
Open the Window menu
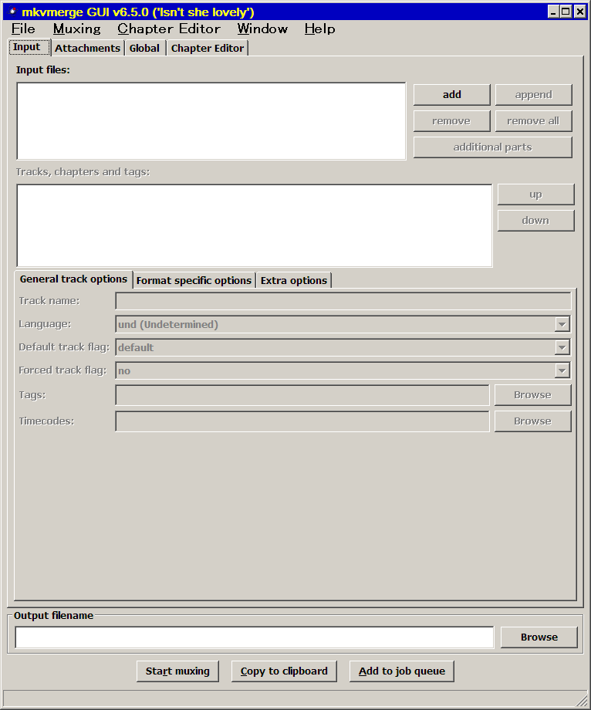[262, 29]
